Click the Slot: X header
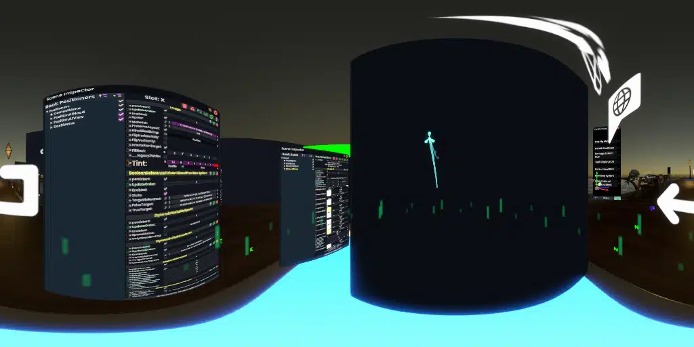The width and height of the screenshot is (694, 347). 155,99
